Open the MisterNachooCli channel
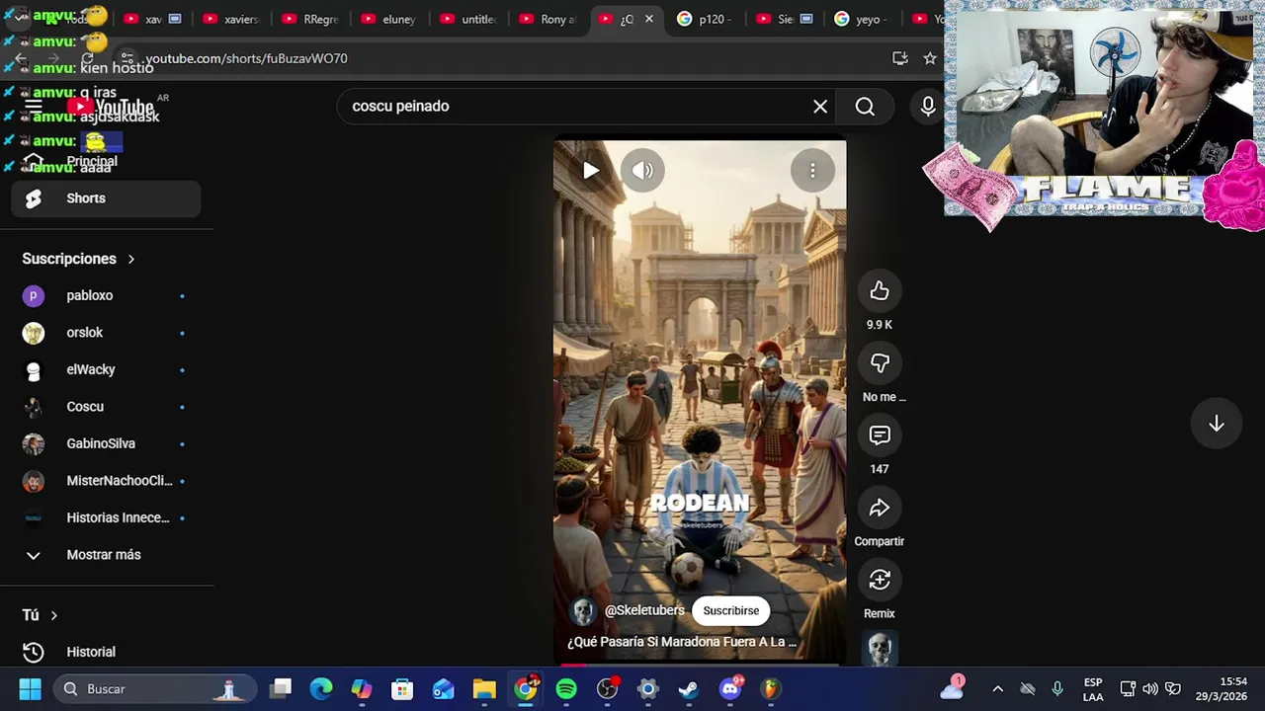 click(106, 481)
